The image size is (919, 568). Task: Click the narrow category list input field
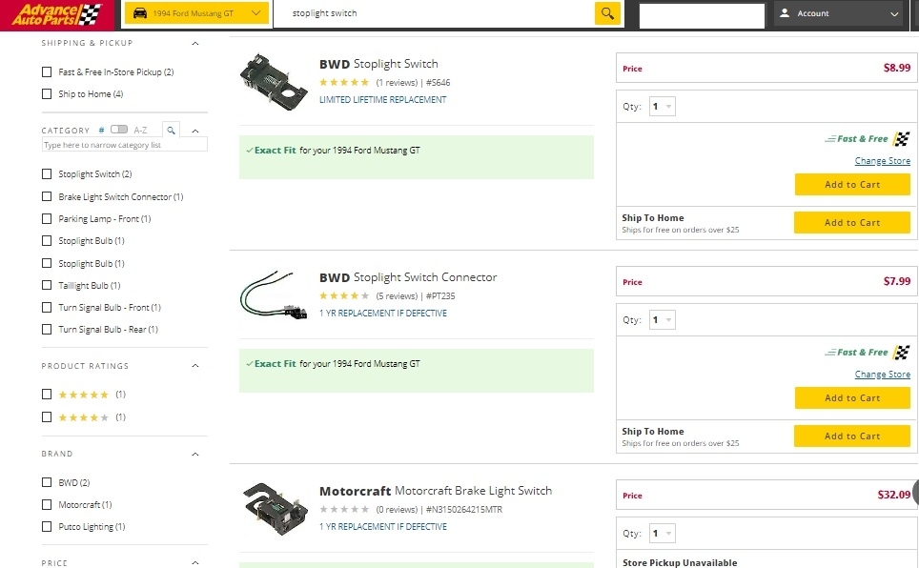tap(124, 145)
